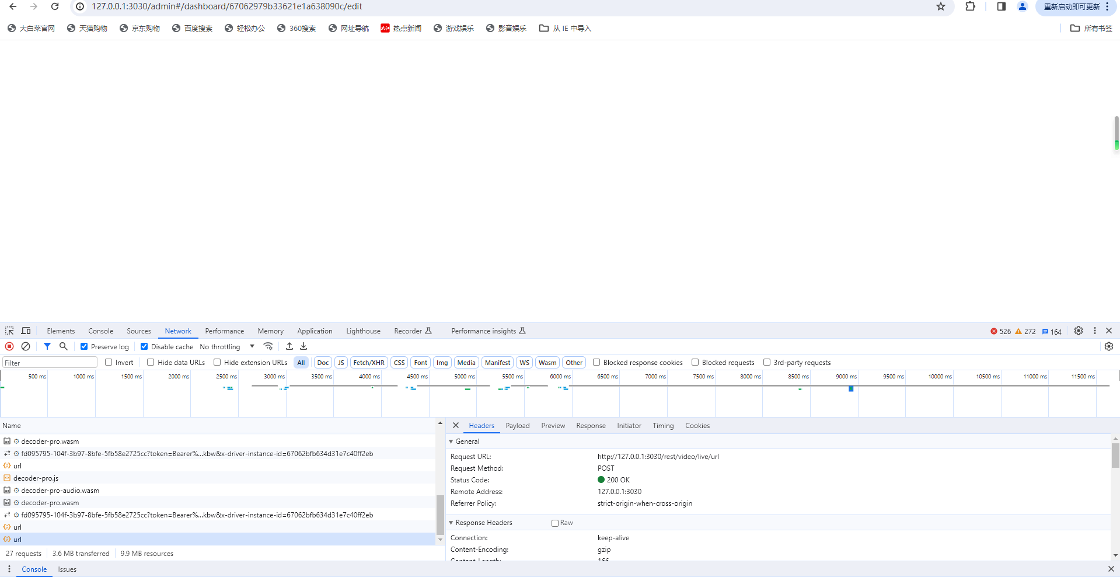Open the network conditions panel
Screen dimensions: 1120x577
point(268,346)
